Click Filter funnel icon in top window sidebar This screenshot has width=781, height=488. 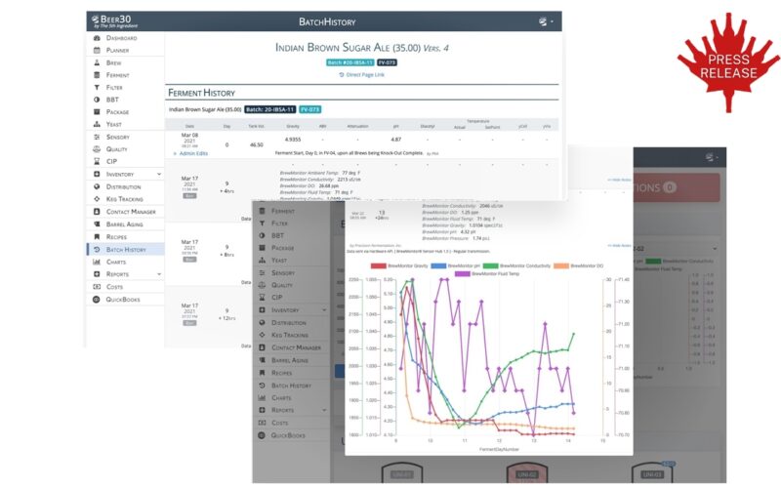pos(97,88)
